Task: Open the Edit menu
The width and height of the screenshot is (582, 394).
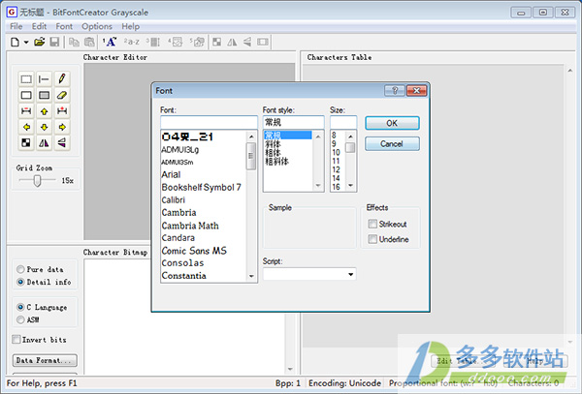Action: (x=39, y=26)
